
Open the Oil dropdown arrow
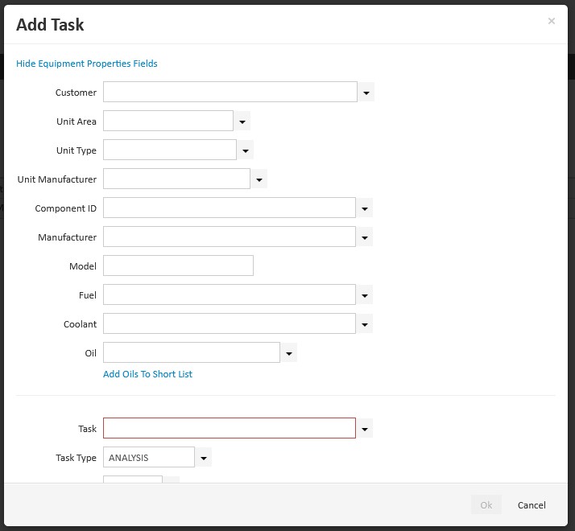point(289,353)
